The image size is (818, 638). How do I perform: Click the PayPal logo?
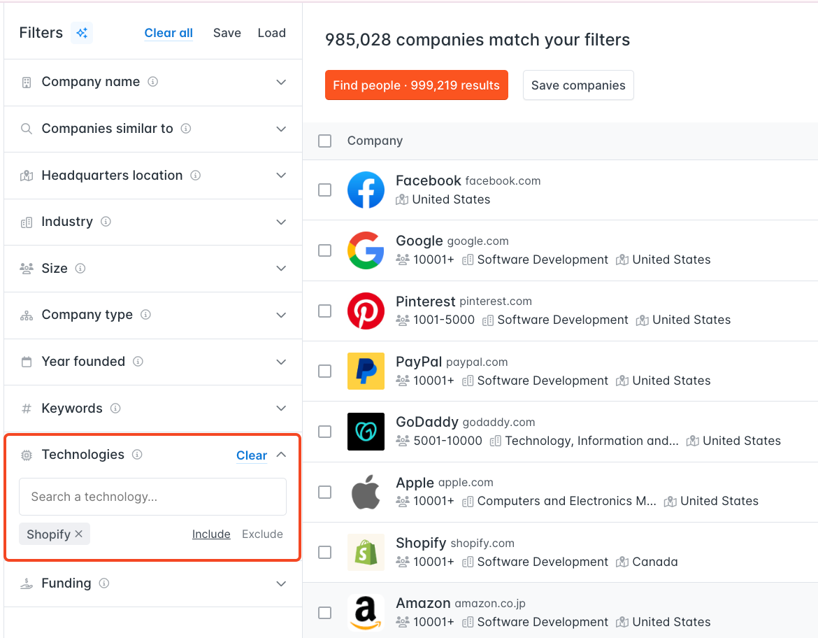pyautogui.click(x=366, y=371)
